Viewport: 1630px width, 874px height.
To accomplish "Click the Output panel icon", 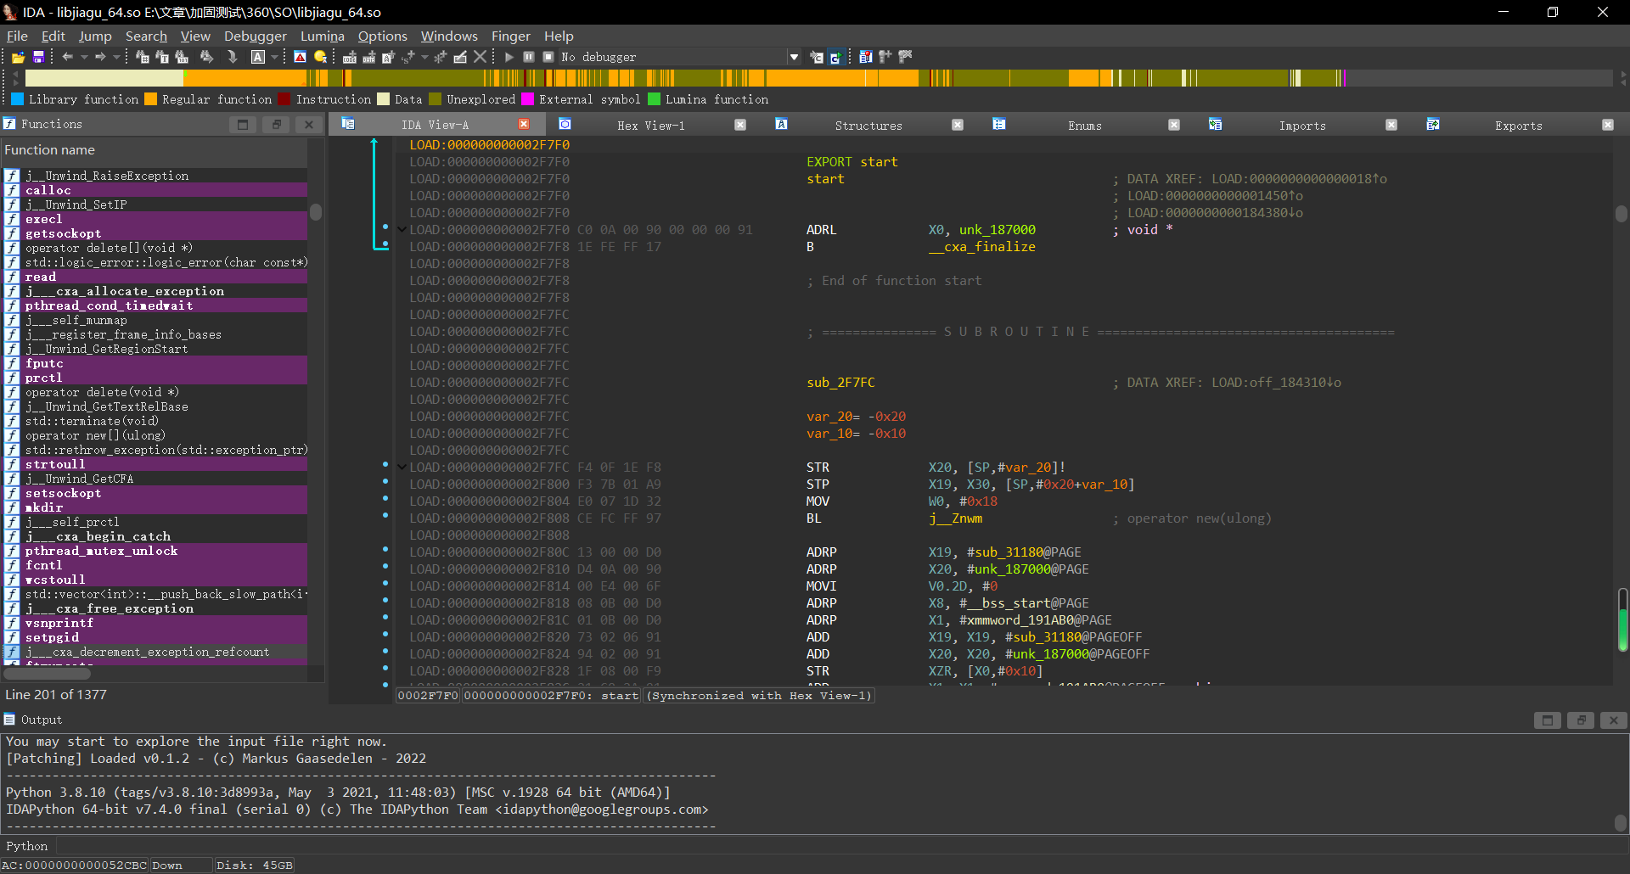I will pyautogui.click(x=9, y=720).
